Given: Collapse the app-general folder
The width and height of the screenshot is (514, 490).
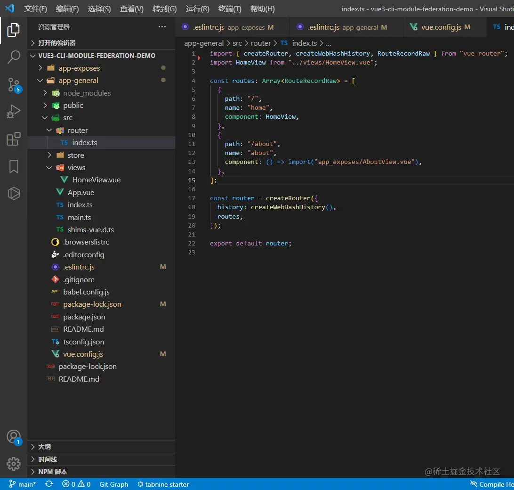Looking at the screenshot, I should [101, 81].
